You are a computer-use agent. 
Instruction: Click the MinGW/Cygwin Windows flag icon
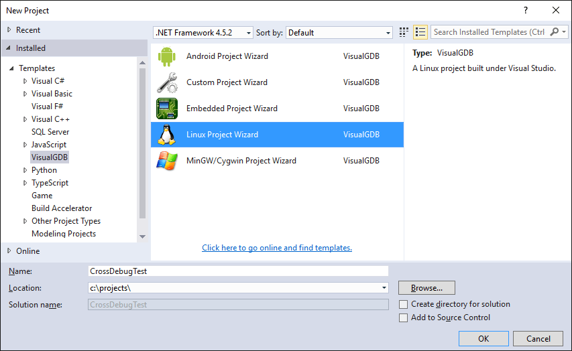coord(167,161)
